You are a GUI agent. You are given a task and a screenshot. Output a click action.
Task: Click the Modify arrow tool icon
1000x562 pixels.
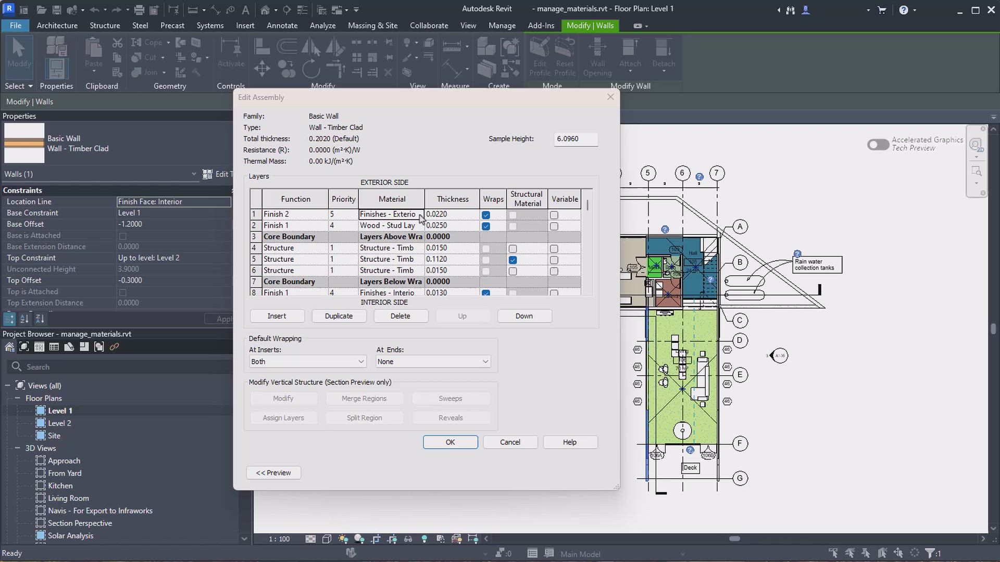click(19, 48)
